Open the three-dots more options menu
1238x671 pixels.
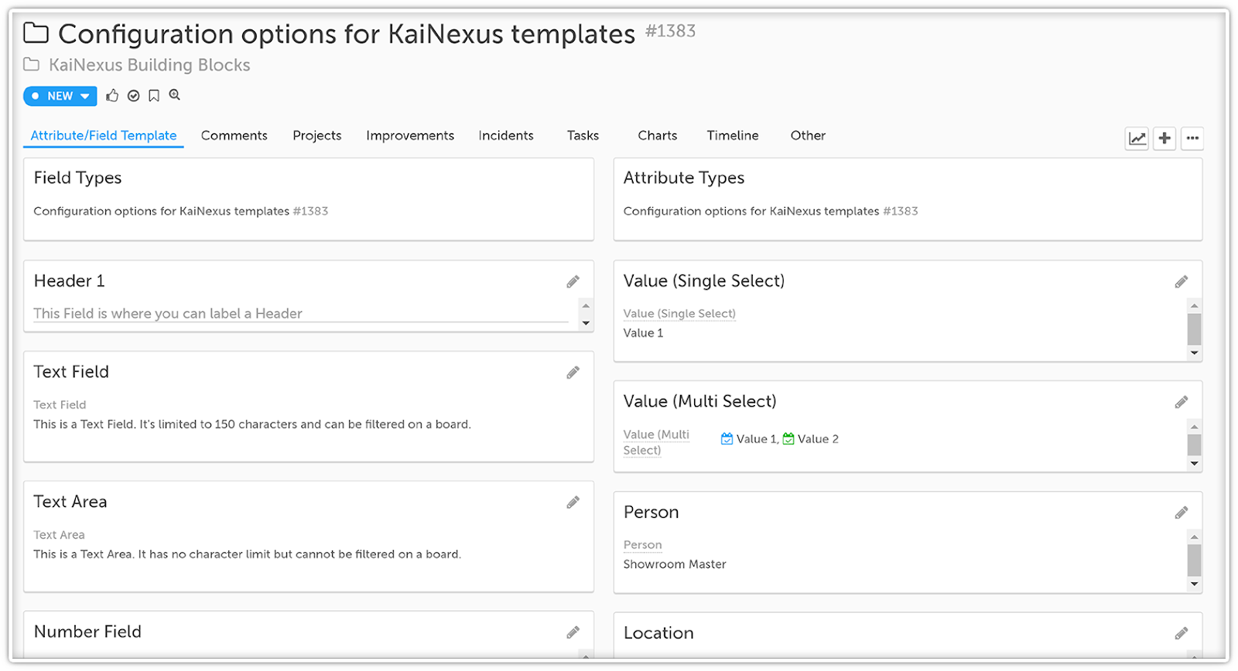pos(1192,138)
